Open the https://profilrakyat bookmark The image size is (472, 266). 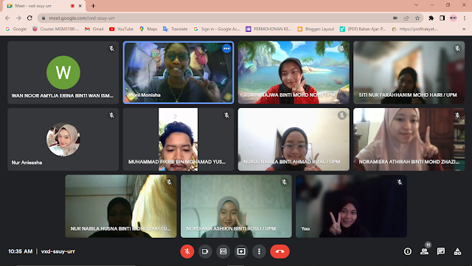[x=415, y=29]
